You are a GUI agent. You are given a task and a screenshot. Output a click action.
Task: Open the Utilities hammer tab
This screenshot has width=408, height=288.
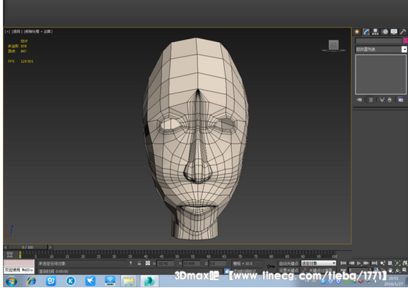click(403, 32)
